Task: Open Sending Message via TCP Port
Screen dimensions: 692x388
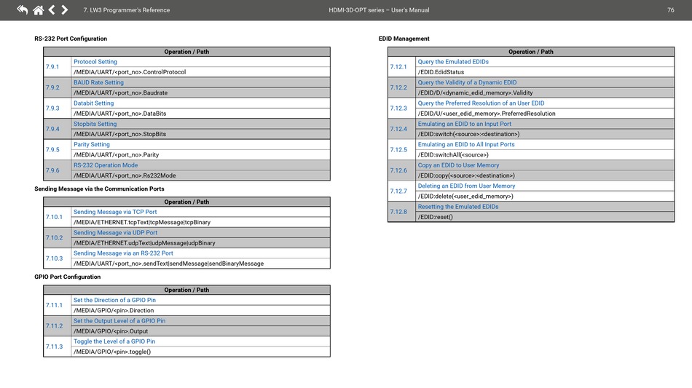Action: pyautogui.click(x=115, y=212)
